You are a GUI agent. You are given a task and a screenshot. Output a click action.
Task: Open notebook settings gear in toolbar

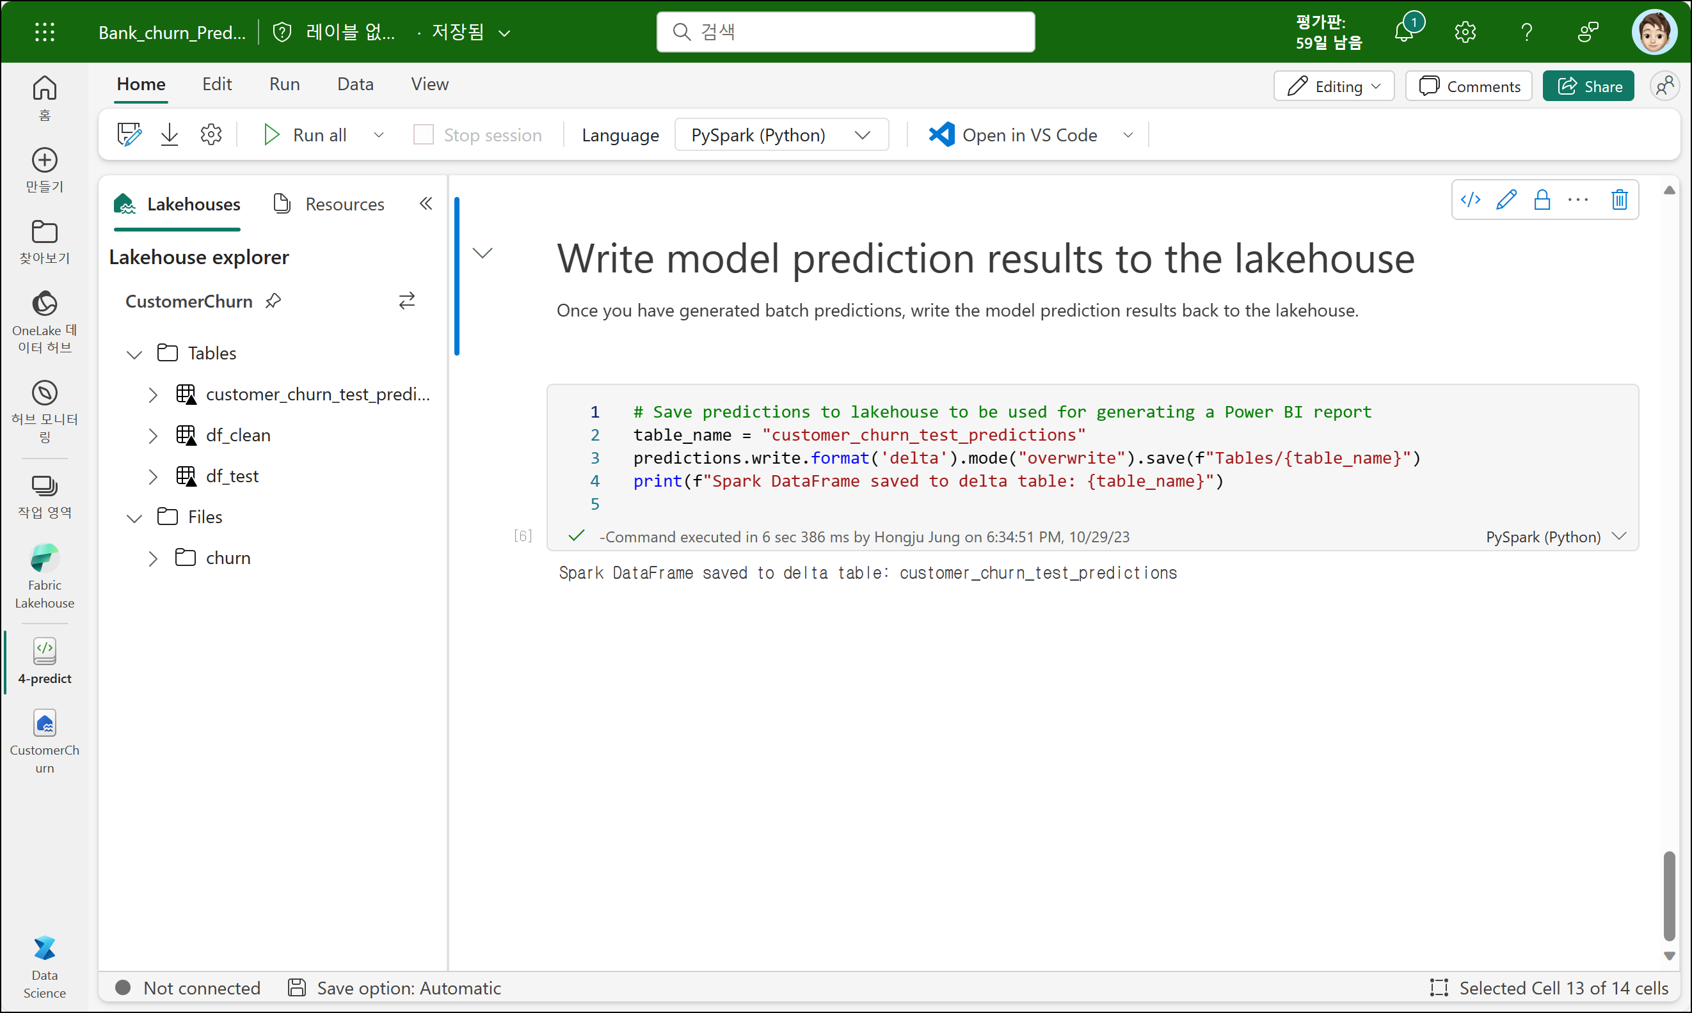click(211, 135)
